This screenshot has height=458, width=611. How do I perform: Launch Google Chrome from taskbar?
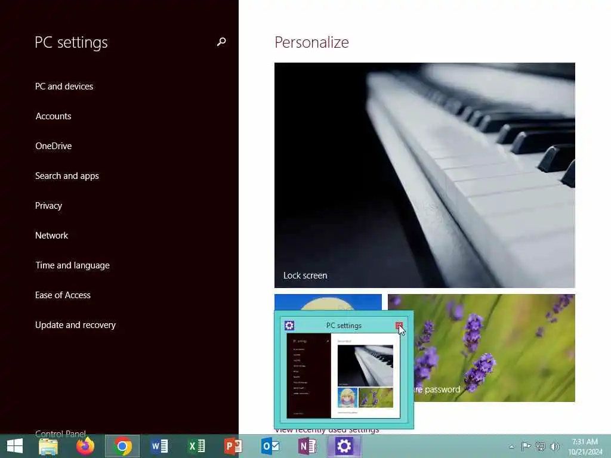click(x=122, y=446)
